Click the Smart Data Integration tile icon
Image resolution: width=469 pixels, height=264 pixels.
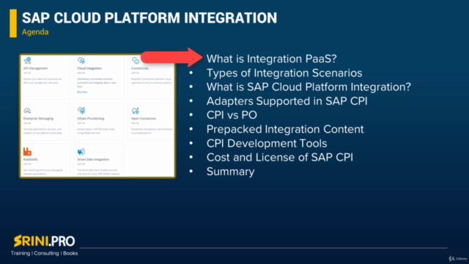(x=81, y=152)
